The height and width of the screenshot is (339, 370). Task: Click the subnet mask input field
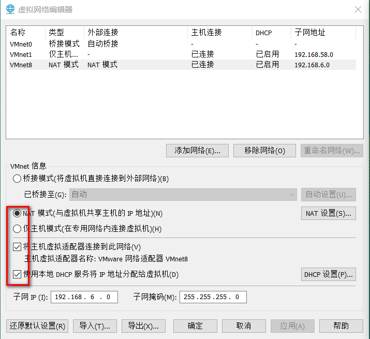[x=212, y=297]
